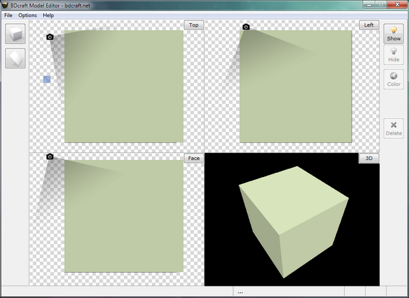The height and width of the screenshot is (298, 409).
Task: Click the Top view label button
Action: point(194,25)
